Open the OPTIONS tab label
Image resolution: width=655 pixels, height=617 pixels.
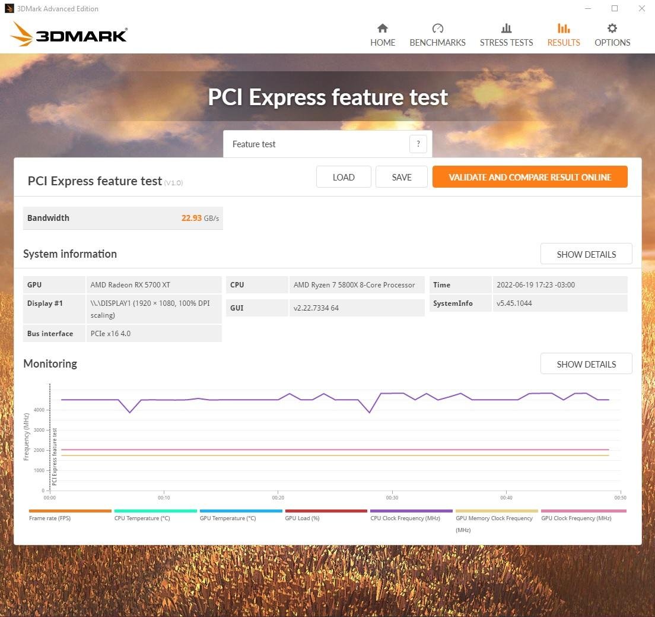tap(612, 43)
